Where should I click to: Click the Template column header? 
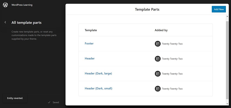pos(91,30)
